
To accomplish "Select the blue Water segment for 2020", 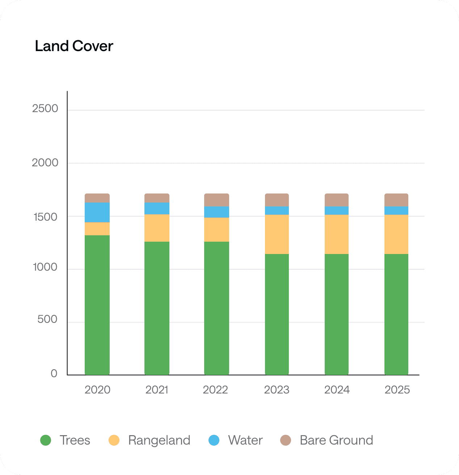I will click(x=97, y=212).
